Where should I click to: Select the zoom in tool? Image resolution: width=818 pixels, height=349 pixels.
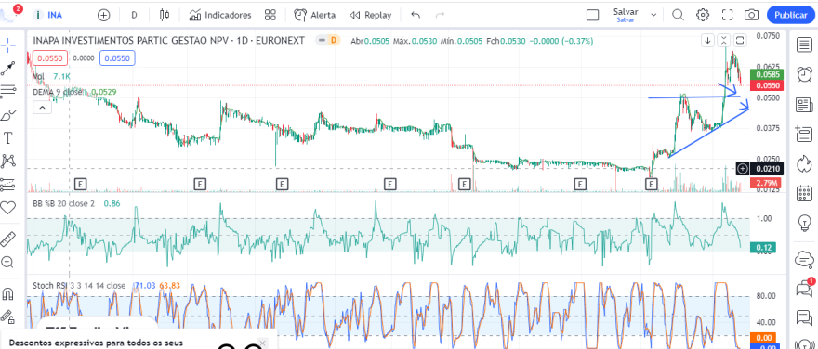[x=7, y=262]
